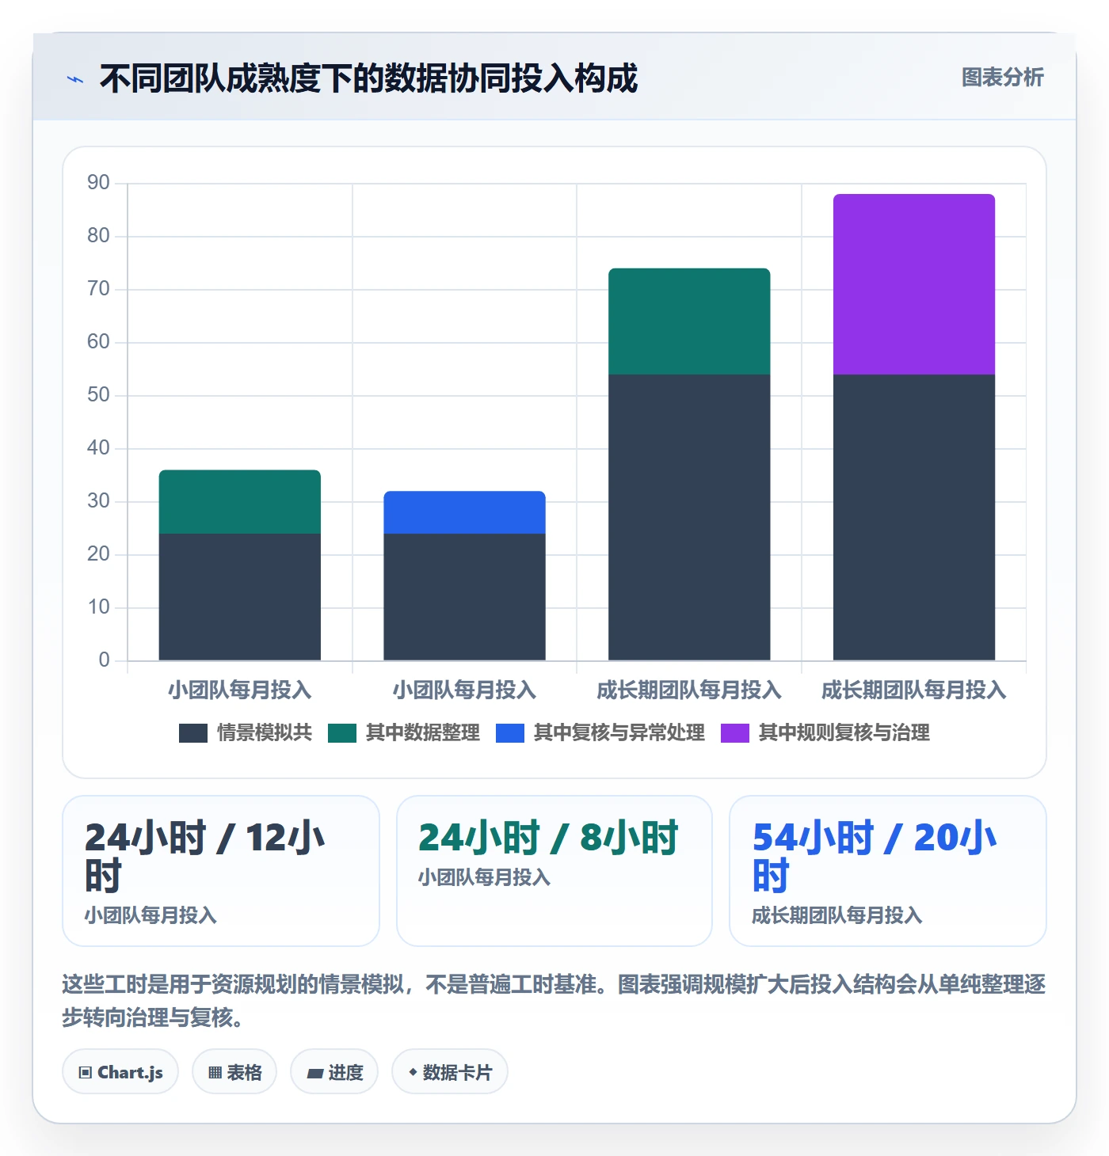Click the lightning bolt icon beside the title
Viewport: 1109px width, 1156px height.
pos(75,79)
